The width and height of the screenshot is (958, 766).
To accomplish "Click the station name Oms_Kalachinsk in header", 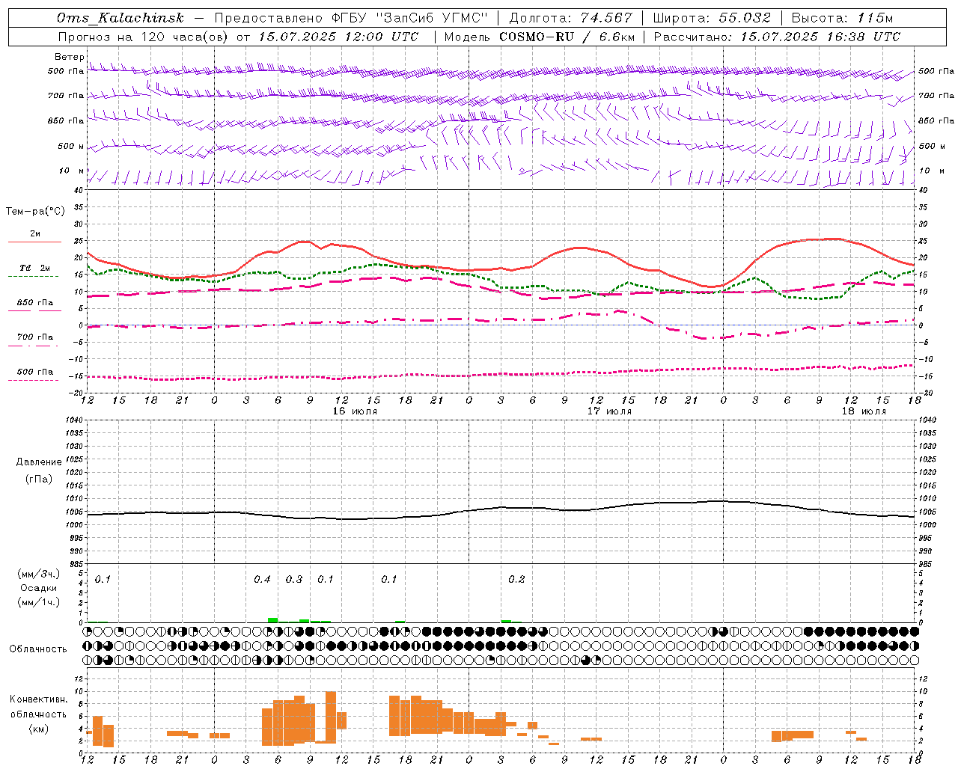I will tap(120, 18).
